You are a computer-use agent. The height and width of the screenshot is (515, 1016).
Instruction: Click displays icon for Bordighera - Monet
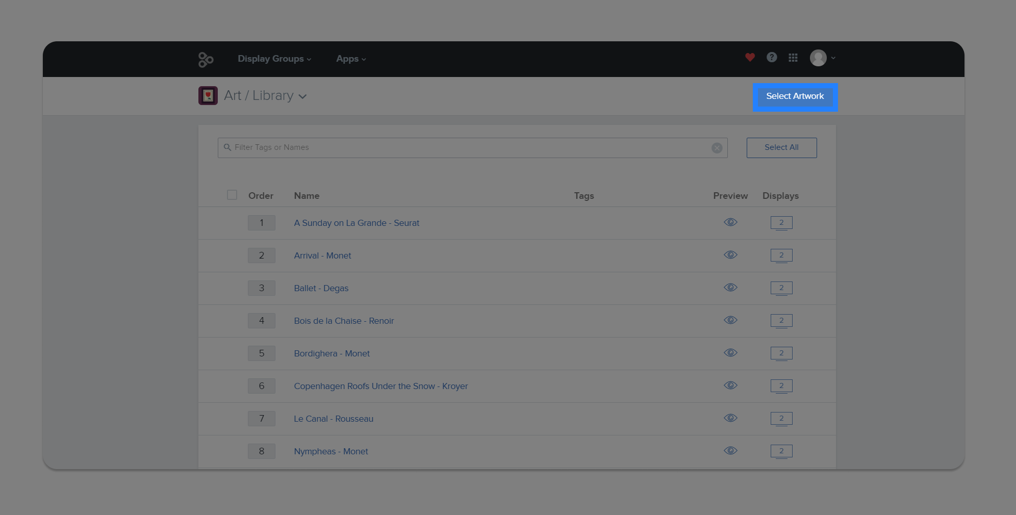[781, 354]
